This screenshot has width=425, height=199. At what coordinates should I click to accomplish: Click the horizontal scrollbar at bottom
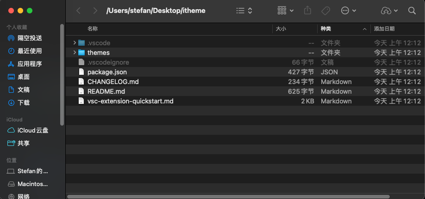229,197
